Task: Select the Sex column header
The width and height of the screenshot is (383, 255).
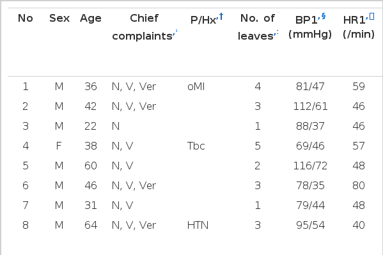Action: (59, 19)
